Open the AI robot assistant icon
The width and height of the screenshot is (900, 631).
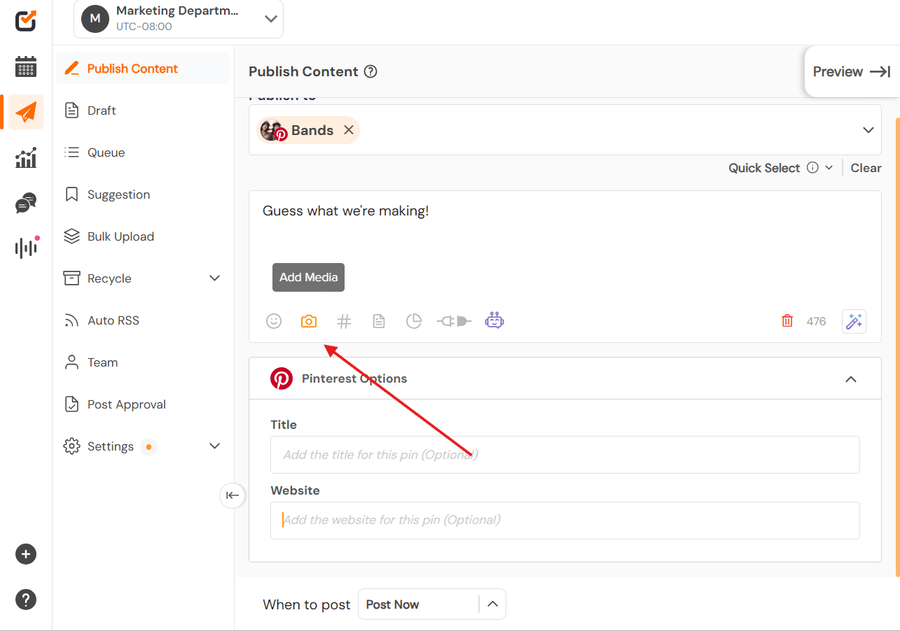coord(494,321)
